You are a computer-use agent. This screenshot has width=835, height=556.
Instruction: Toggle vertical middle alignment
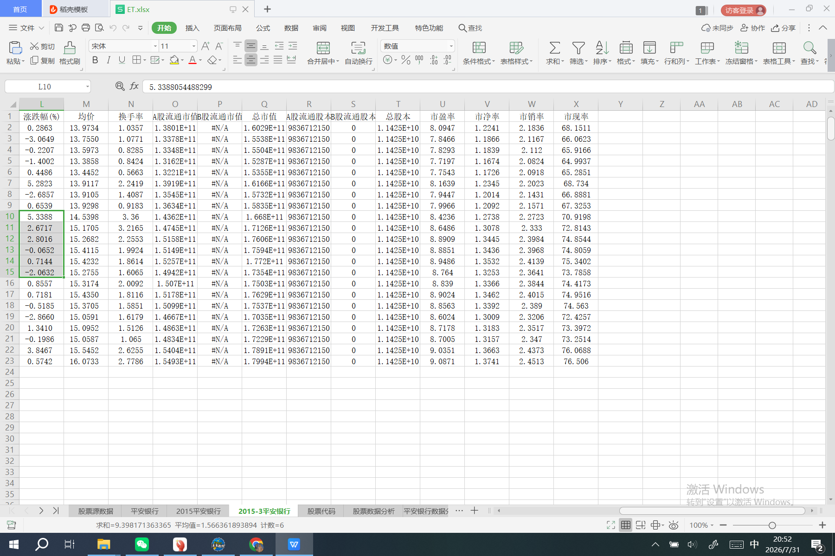click(x=251, y=46)
